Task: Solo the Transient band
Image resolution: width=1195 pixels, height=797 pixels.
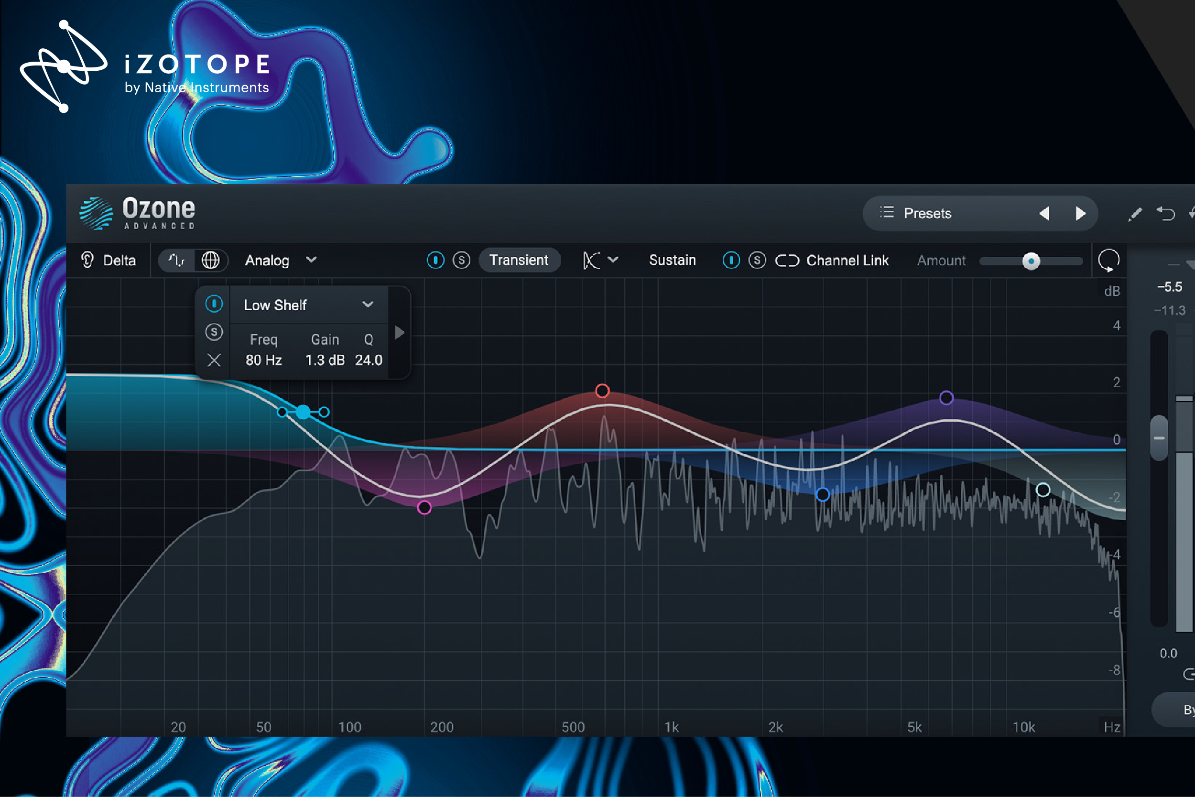Action: click(461, 260)
